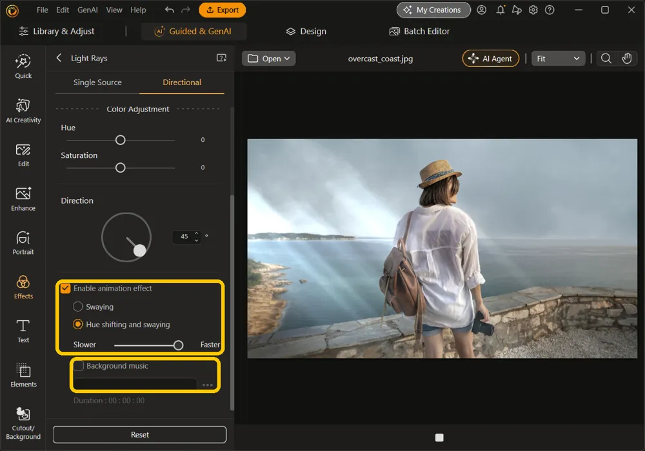
Task: Select the Edit sidebar tool
Action: click(x=23, y=155)
